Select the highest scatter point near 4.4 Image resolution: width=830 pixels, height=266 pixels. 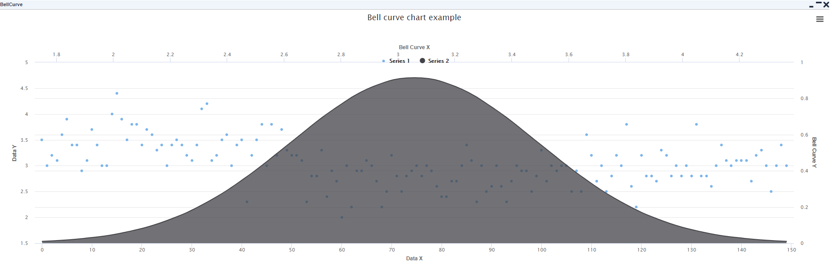tap(117, 93)
